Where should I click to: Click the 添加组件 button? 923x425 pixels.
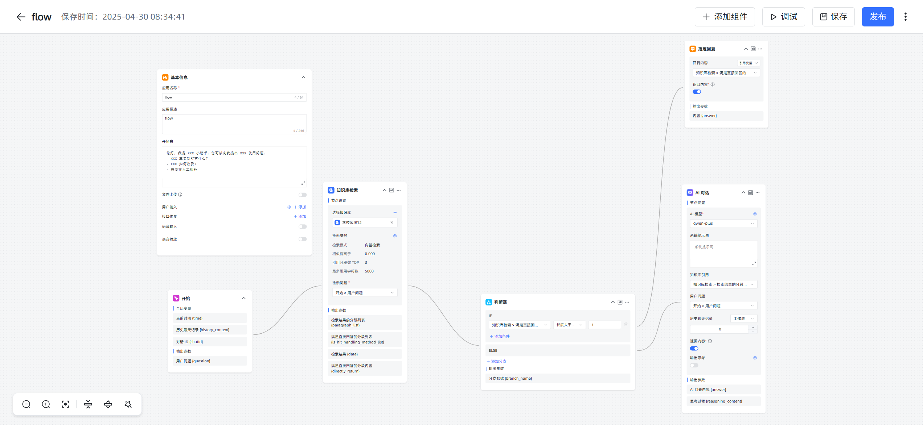pyautogui.click(x=725, y=17)
